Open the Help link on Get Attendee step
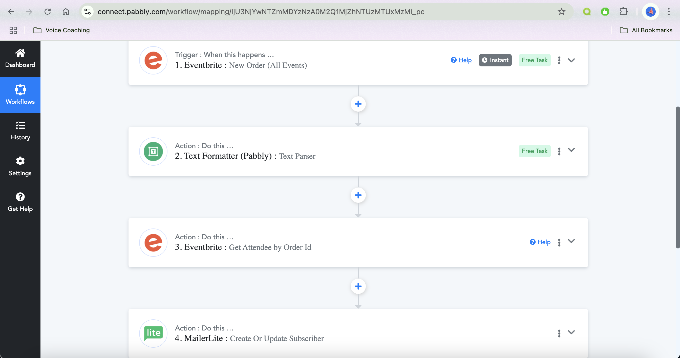Image resolution: width=680 pixels, height=358 pixels. tap(544, 242)
